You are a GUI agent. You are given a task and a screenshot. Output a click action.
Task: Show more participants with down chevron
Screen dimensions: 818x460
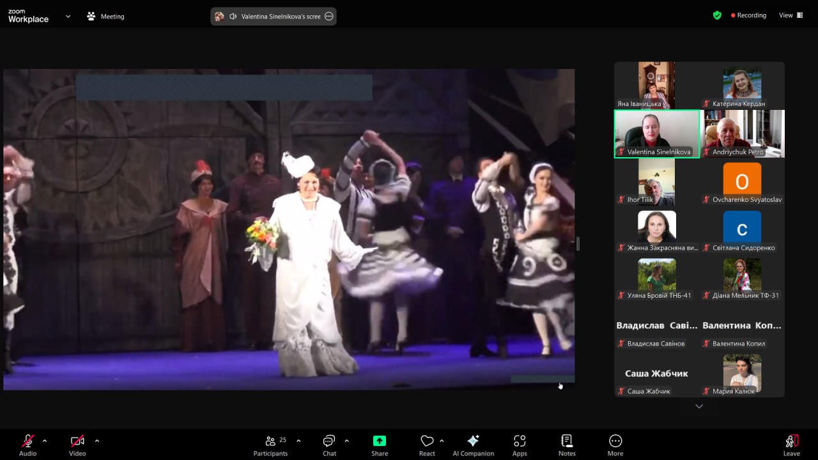(x=699, y=406)
